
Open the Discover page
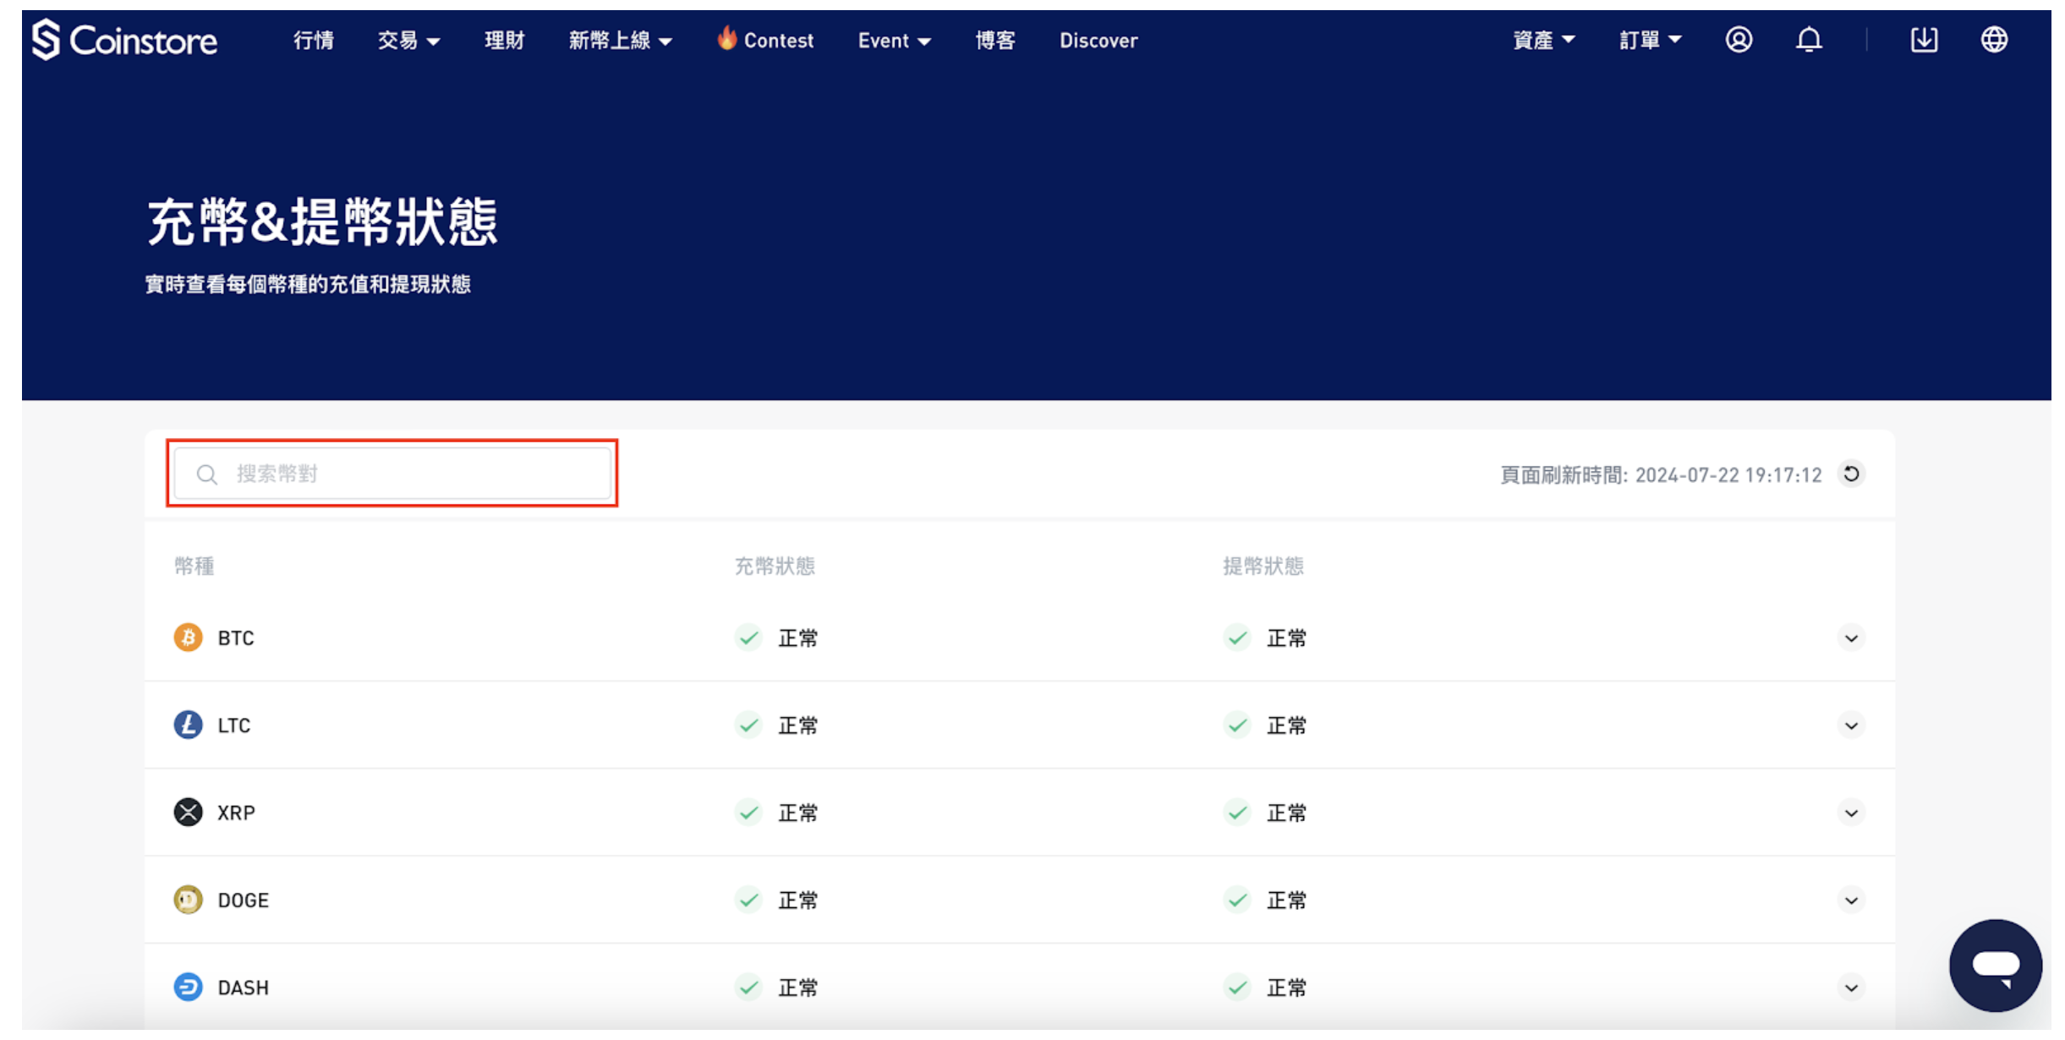pyautogui.click(x=1098, y=41)
